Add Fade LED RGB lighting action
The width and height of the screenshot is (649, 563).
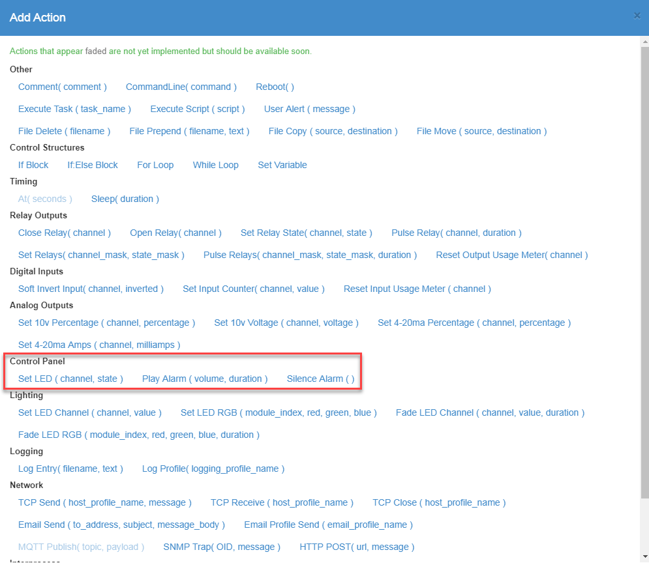[x=139, y=435]
